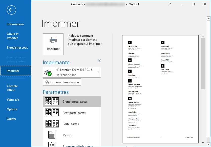Select Annuaire téléphonique print style
The height and width of the screenshot is (147, 211).
point(72,145)
